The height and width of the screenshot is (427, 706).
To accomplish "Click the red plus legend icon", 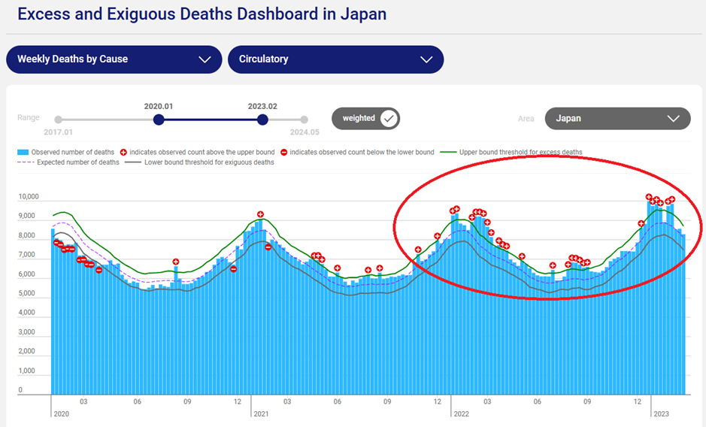I will coord(123,153).
